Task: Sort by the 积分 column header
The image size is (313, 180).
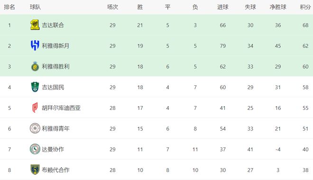Action: point(305,7)
